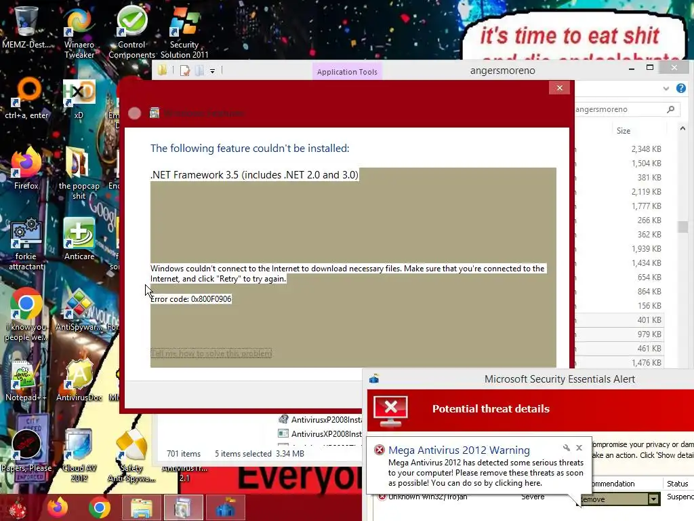Open the "ctrl+a, enter" desktop shortcut
The width and height of the screenshot is (694, 521).
click(x=26, y=98)
